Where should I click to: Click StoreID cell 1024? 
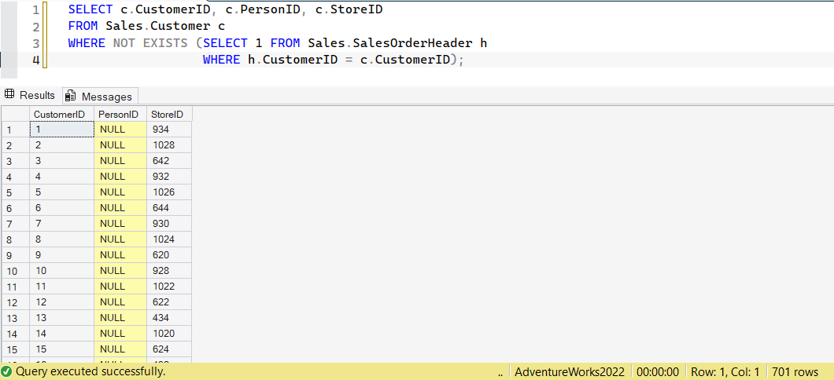[169, 239]
